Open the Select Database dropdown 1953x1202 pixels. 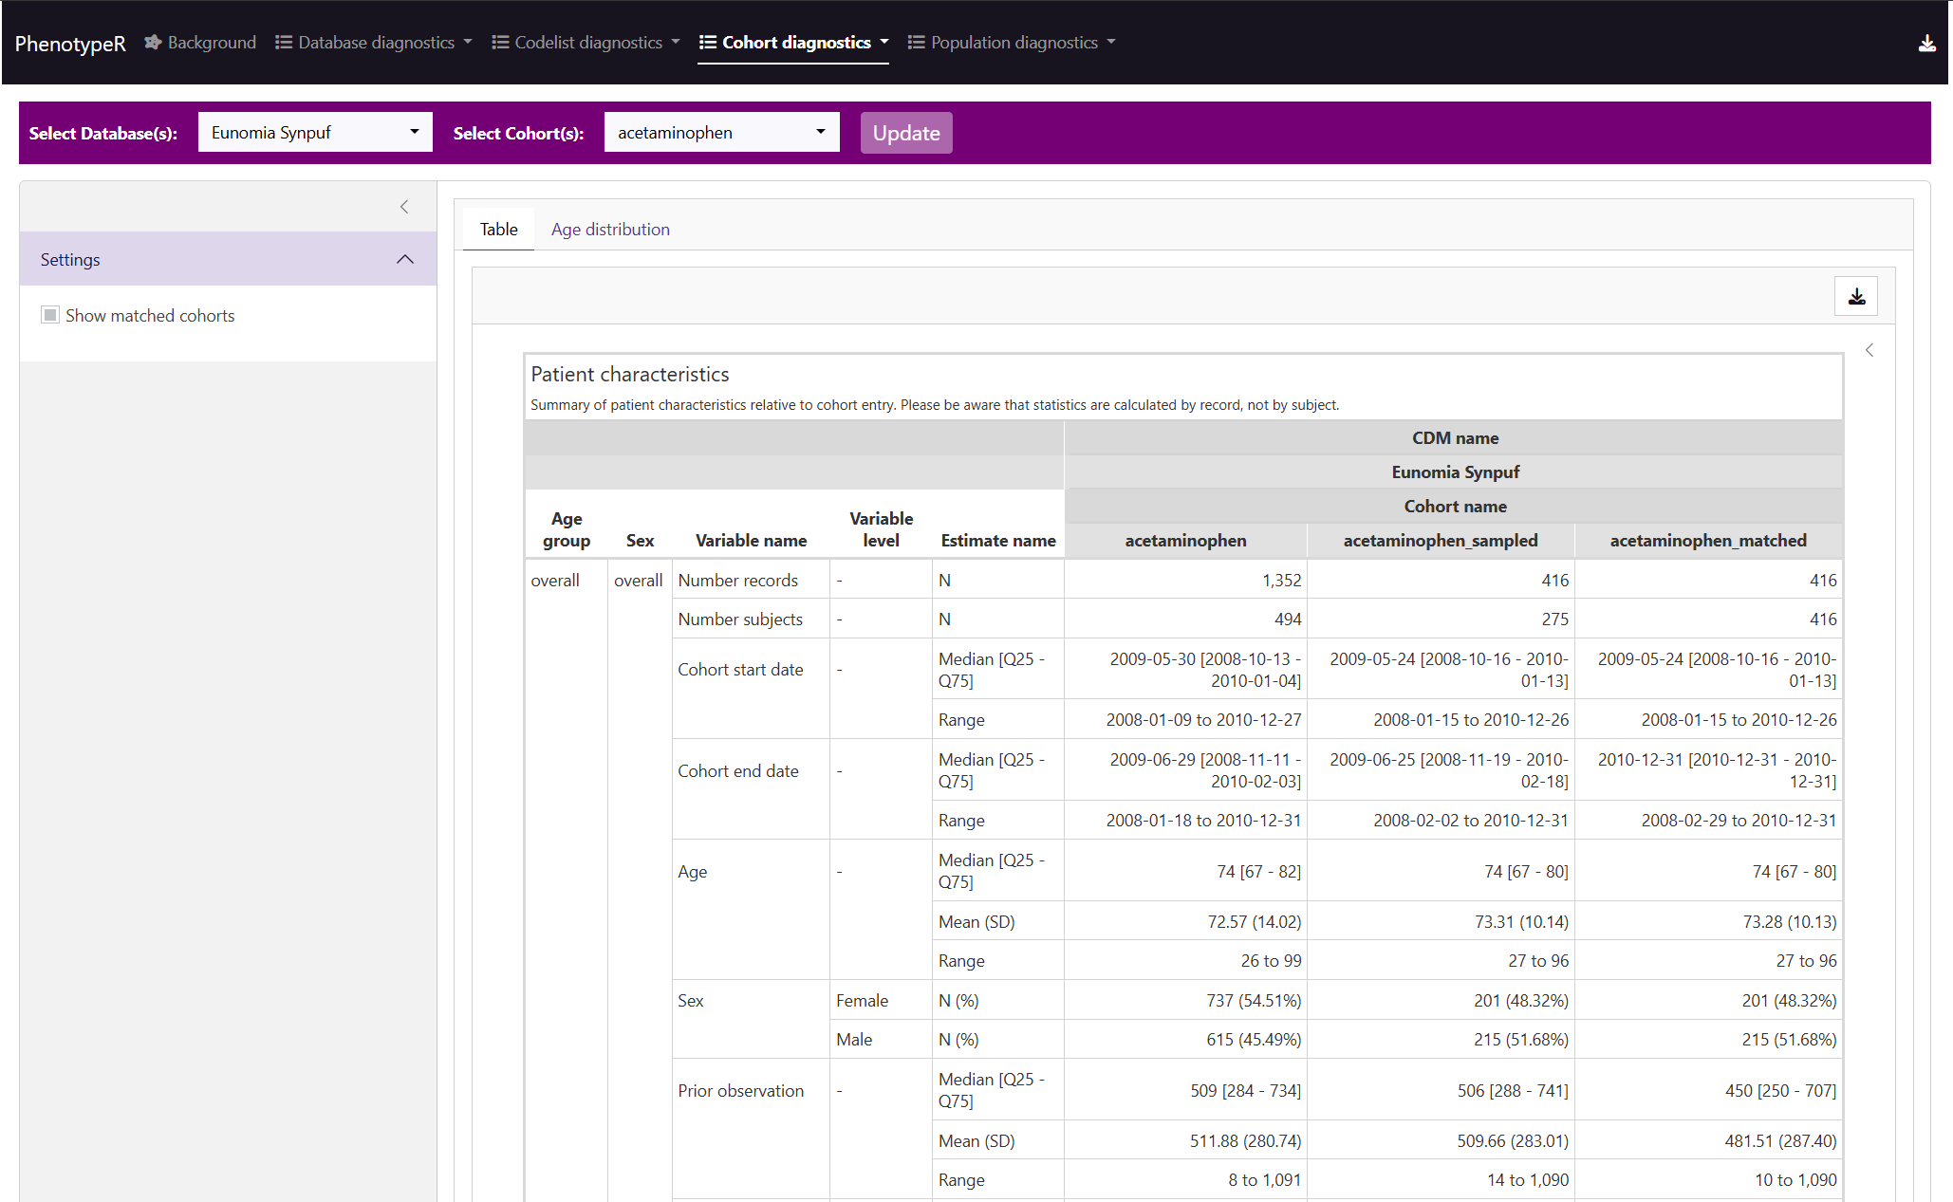click(x=314, y=133)
